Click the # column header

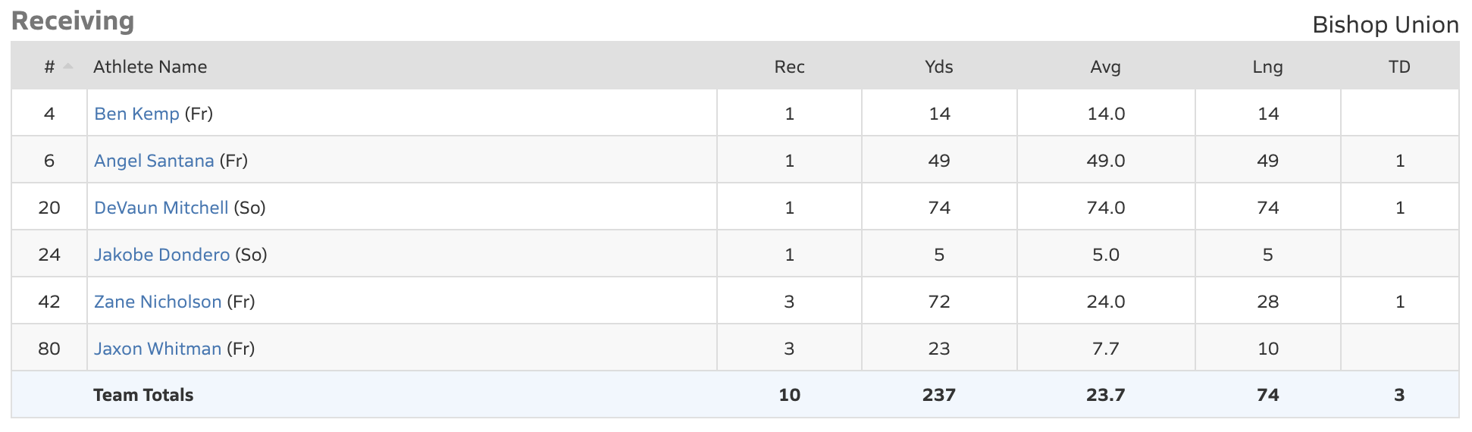tap(49, 67)
